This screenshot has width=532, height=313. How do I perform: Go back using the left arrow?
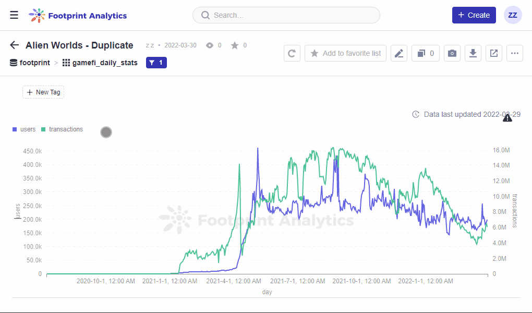[15, 45]
